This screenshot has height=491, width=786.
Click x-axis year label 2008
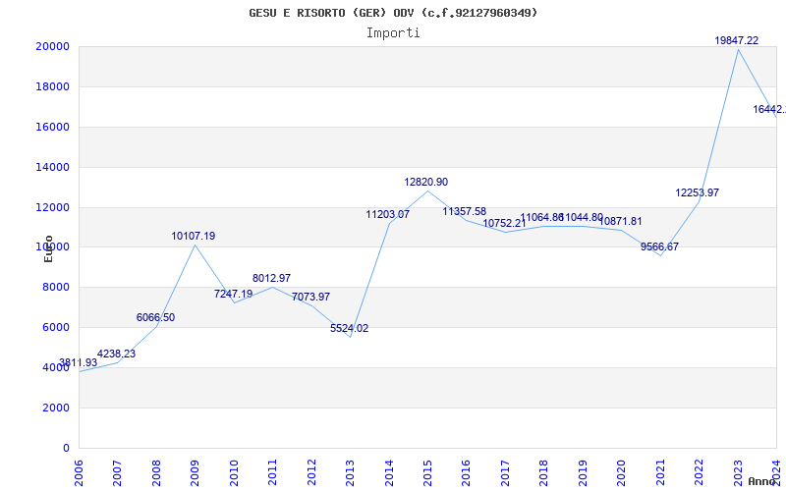[x=156, y=472]
